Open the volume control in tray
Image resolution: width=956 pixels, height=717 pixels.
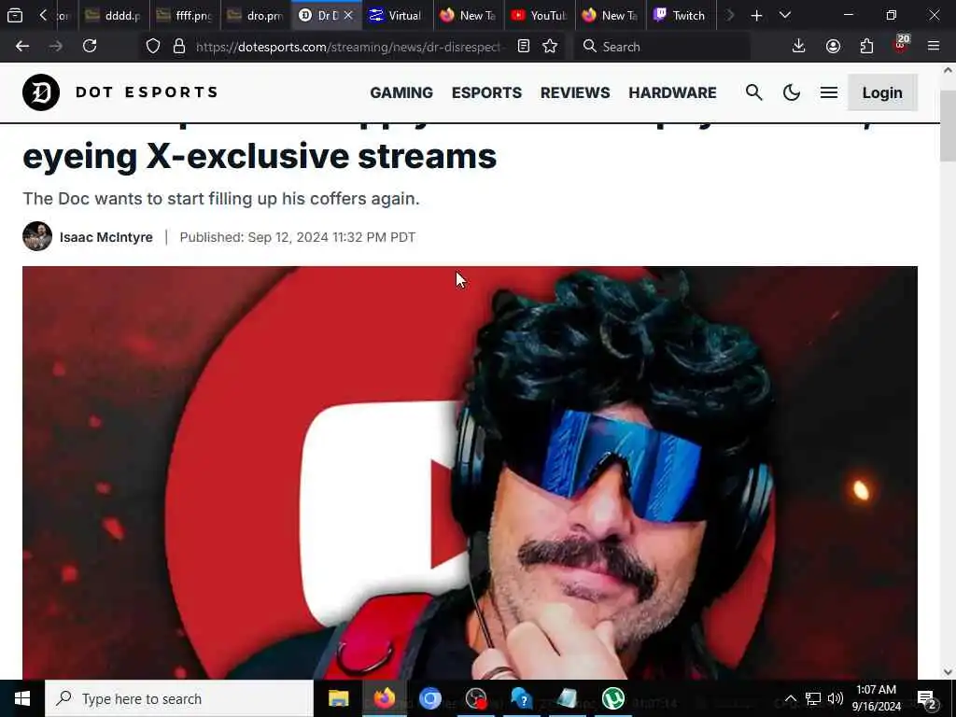(836, 698)
